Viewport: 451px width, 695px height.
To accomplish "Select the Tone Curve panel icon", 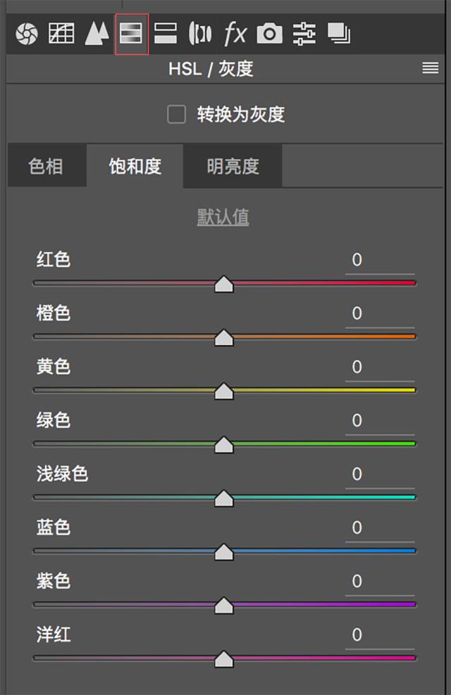I will click(61, 32).
